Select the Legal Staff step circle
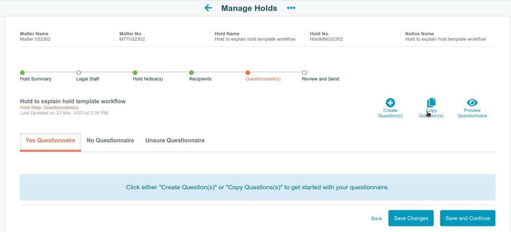This screenshot has width=511, height=232. 78,73
